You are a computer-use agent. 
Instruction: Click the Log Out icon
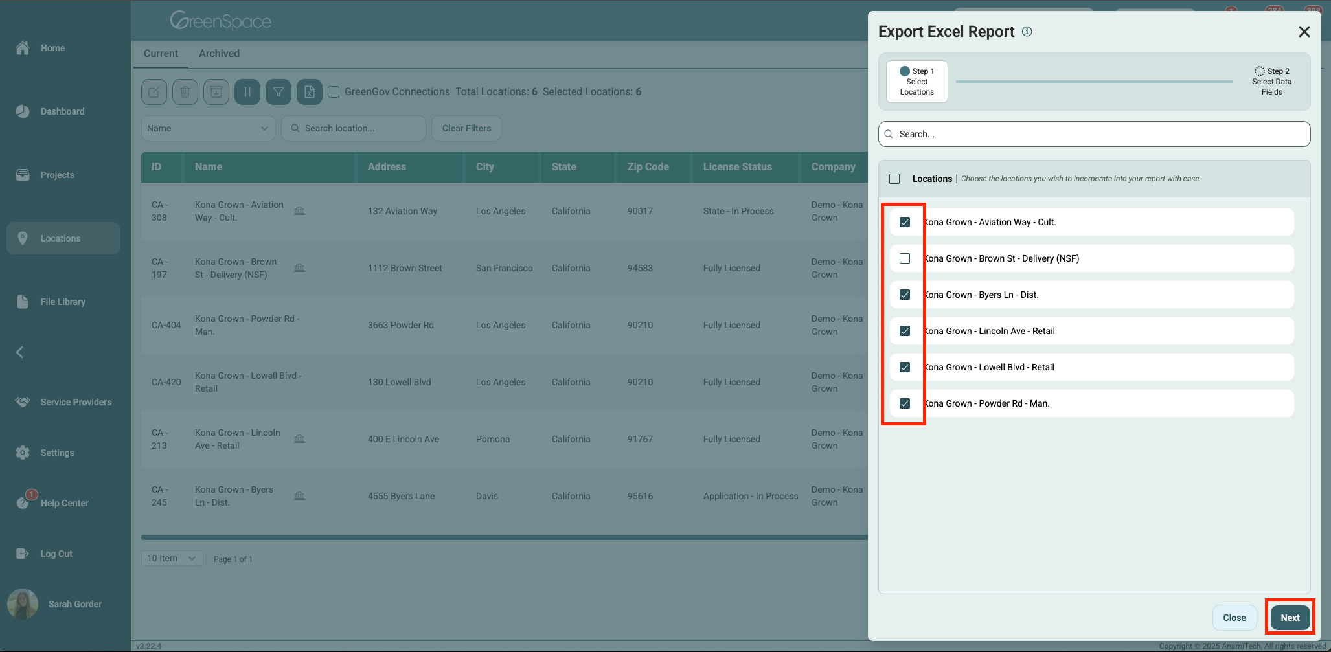tap(23, 554)
